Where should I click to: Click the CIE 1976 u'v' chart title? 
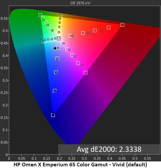tap(80, 3)
